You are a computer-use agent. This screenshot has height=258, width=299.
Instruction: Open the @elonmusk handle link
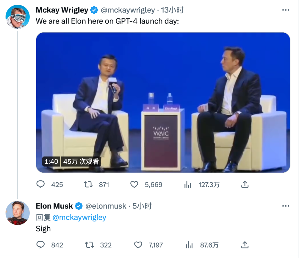point(105,206)
